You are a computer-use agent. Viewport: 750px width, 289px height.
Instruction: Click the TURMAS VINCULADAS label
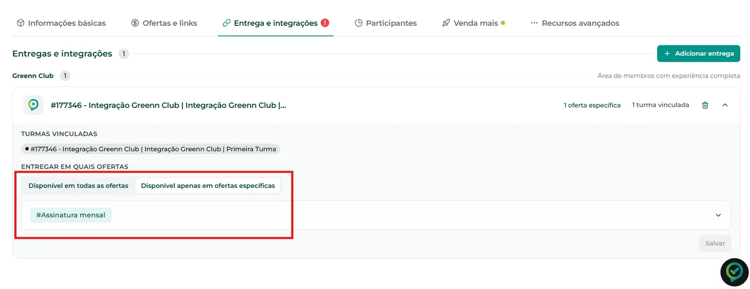pyautogui.click(x=59, y=134)
